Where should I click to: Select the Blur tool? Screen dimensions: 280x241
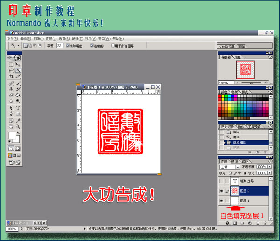(x=11, y=101)
